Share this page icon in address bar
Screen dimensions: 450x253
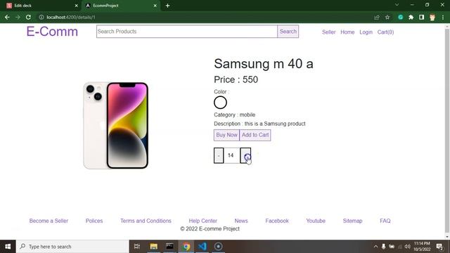[377, 17]
